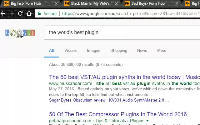Screen dimensions: 200x125
Task: Open the 50 Best Compressor Plugins result
Action: pos(118,114)
